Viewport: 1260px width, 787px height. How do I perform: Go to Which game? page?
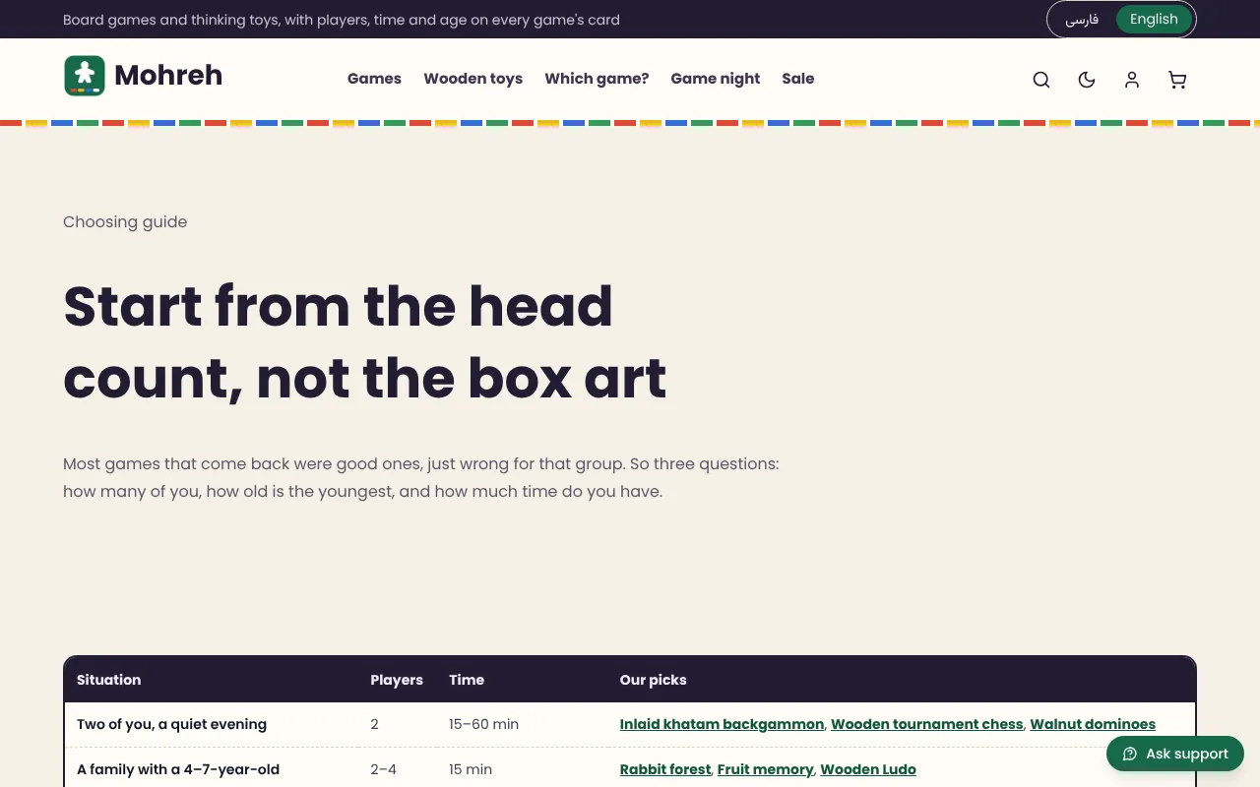coord(597,79)
